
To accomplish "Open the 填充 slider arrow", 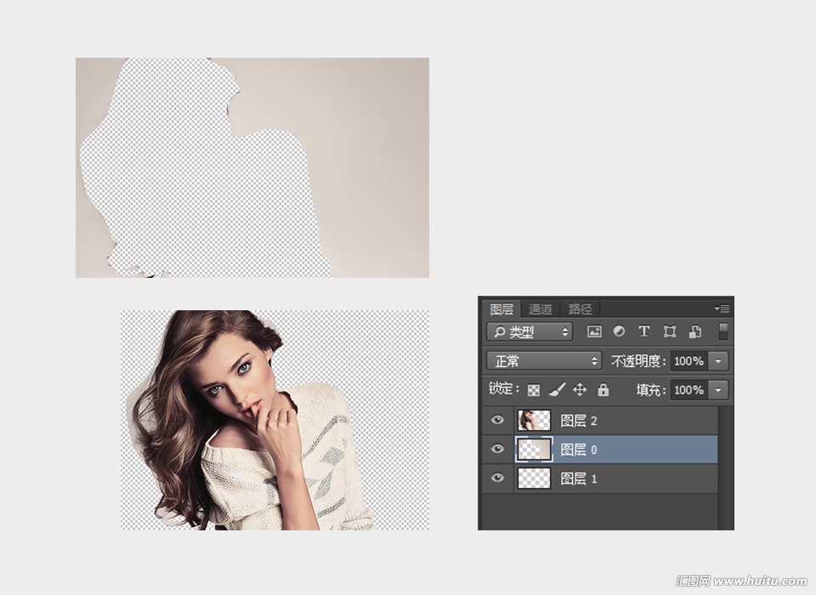I will tap(719, 390).
